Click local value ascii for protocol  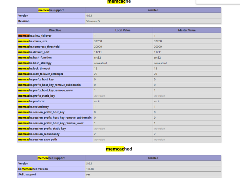[x=97, y=101]
